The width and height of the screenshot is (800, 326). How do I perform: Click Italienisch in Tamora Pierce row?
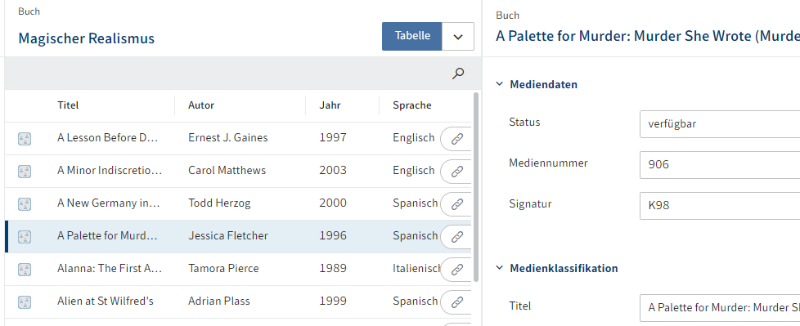click(416, 269)
